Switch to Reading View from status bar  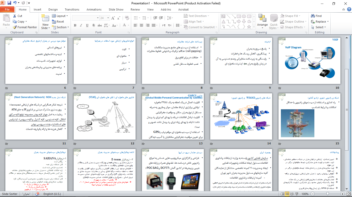[x=292, y=194]
